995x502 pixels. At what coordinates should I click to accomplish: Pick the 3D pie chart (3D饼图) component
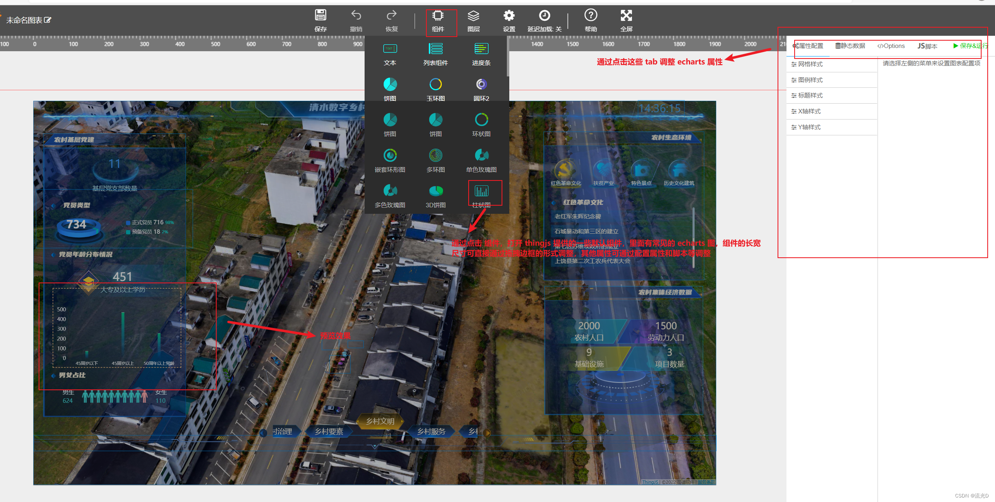click(x=436, y=191)
